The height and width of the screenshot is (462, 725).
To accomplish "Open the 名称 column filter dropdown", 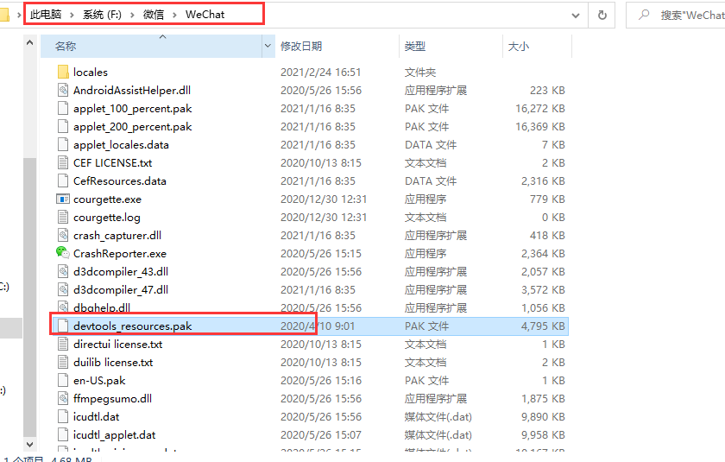I will 268,46.
